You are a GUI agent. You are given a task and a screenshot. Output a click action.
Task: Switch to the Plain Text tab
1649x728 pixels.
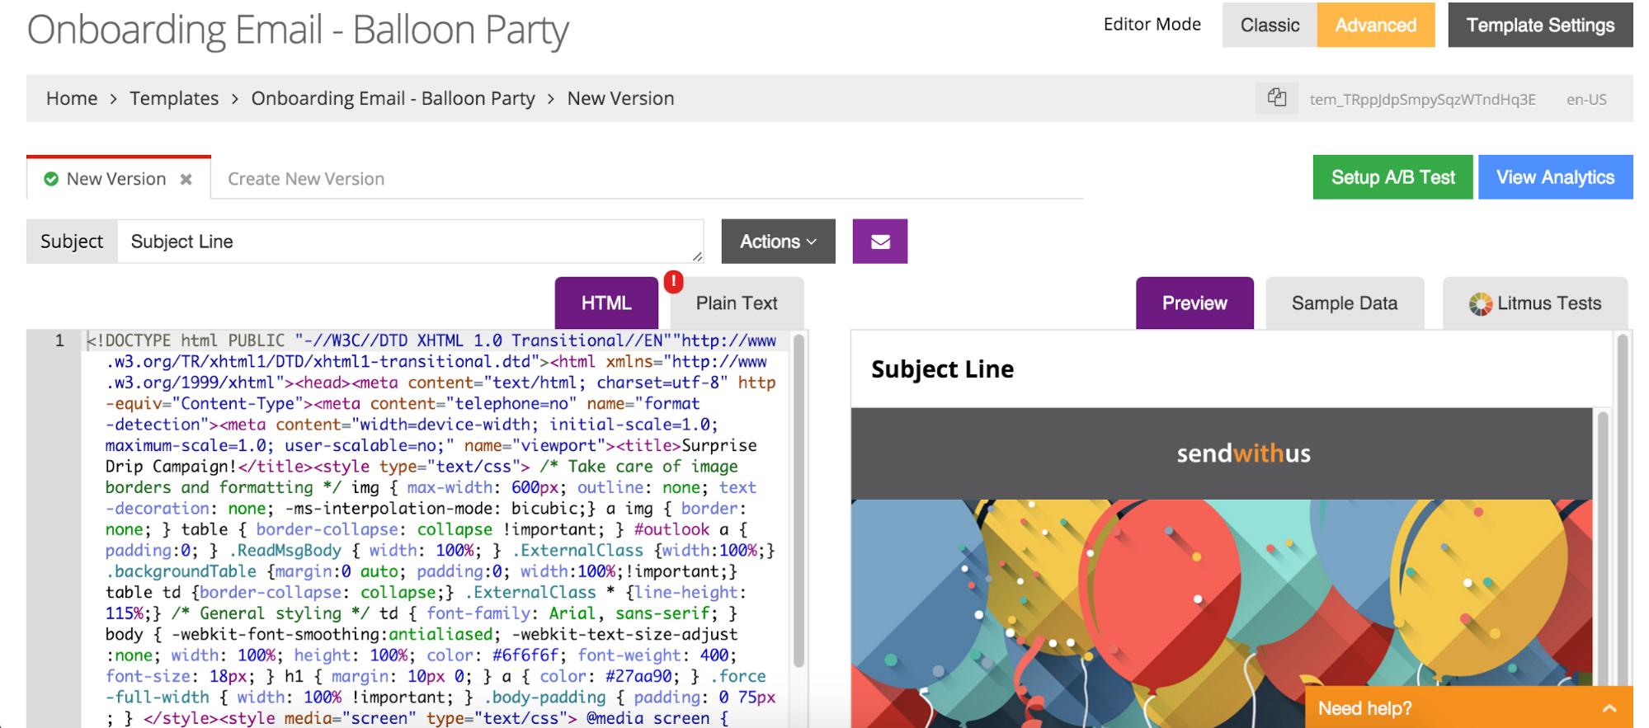coord(736,303)
